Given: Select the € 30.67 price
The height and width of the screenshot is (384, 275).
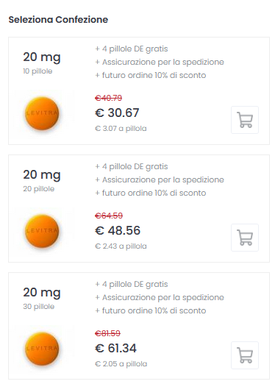Looking at the screenshot, I should [117, 113].
